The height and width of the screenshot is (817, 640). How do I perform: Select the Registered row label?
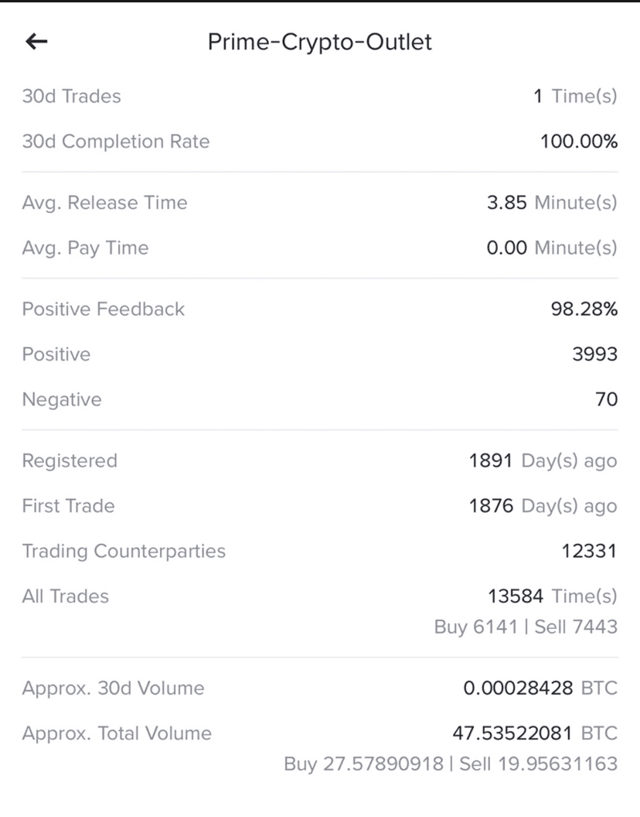tap(70, 461)
